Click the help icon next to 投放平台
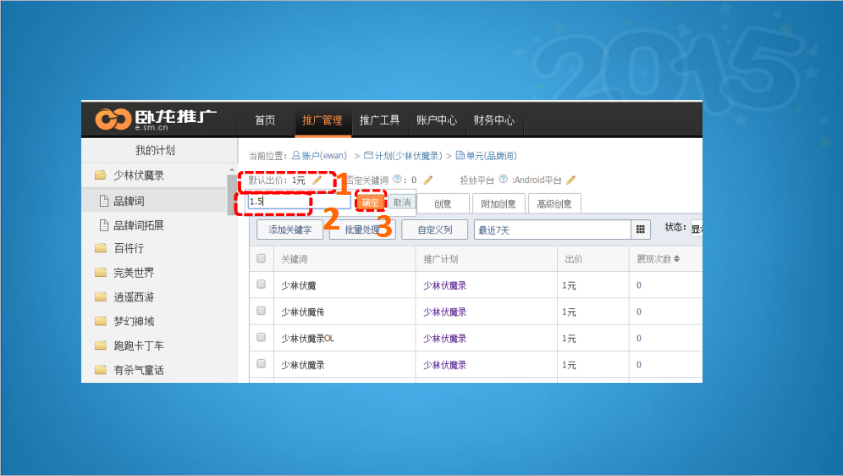This screenshot has height=476, width=843. pos(503,180)
